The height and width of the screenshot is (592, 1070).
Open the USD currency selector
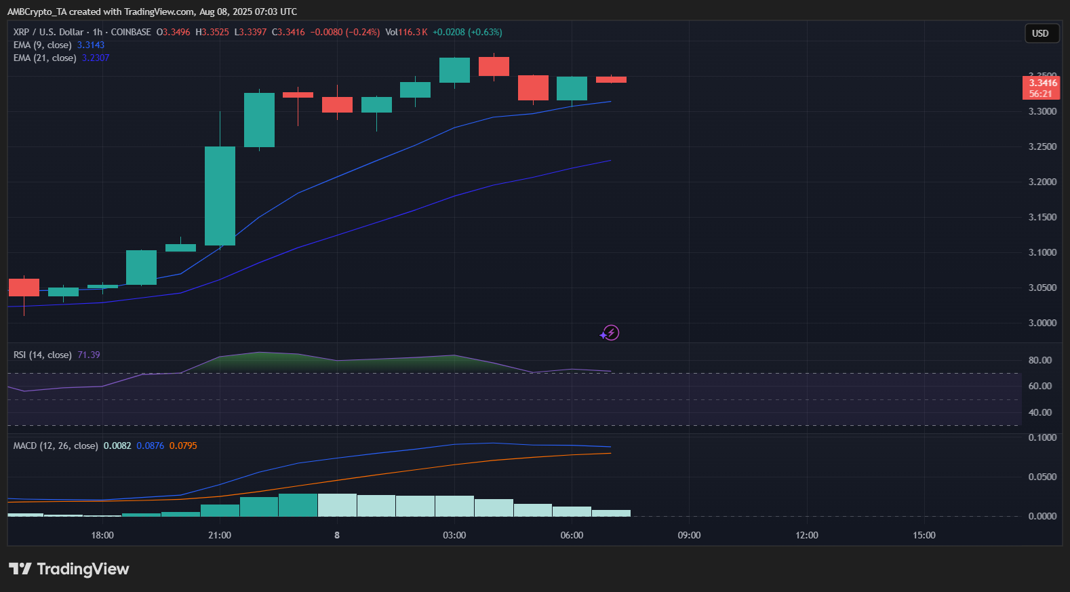pos(1040,33)
